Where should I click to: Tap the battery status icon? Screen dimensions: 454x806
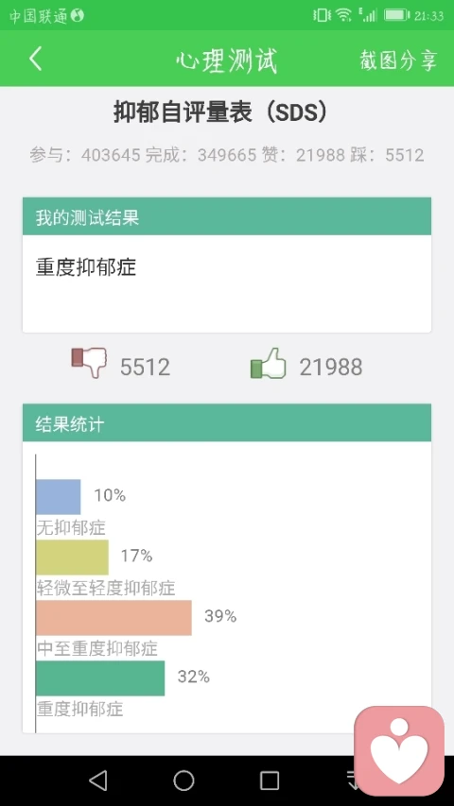pyautogui.click(x=396, y=15)
